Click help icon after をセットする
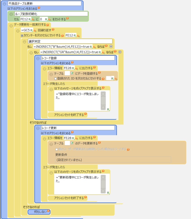Image resolution: width=191 pixels, height=219 pixels. 67,19
